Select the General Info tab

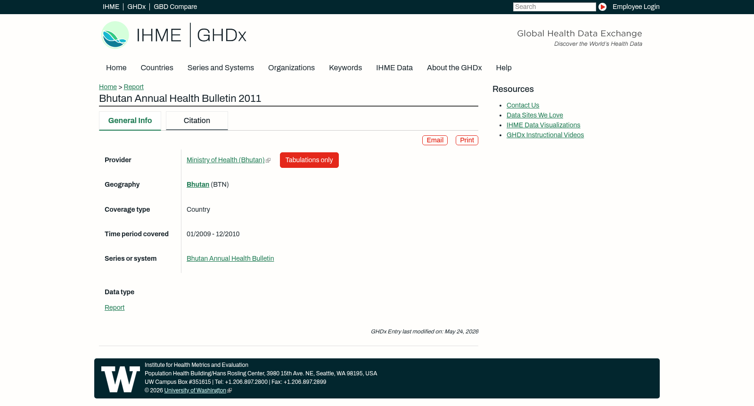point(130,121)
